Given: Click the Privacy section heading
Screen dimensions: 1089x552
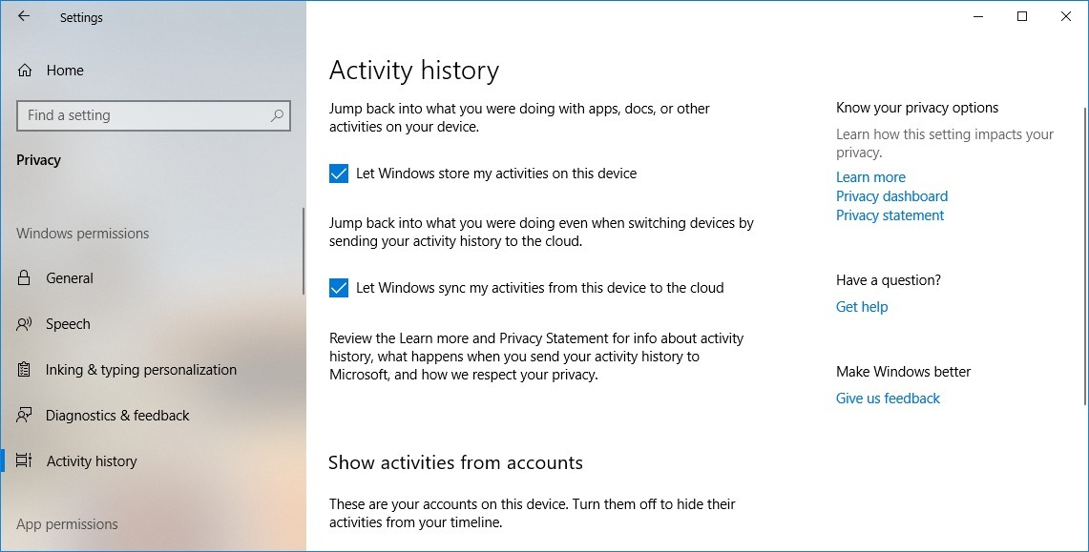Looking at the screenshot, I should click(39, 160).
